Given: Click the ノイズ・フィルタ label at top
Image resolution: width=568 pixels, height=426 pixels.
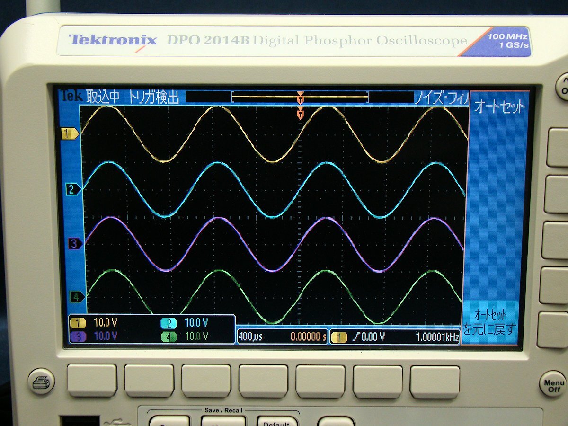Looking at the screenshot, I should (x=442, y=98).
